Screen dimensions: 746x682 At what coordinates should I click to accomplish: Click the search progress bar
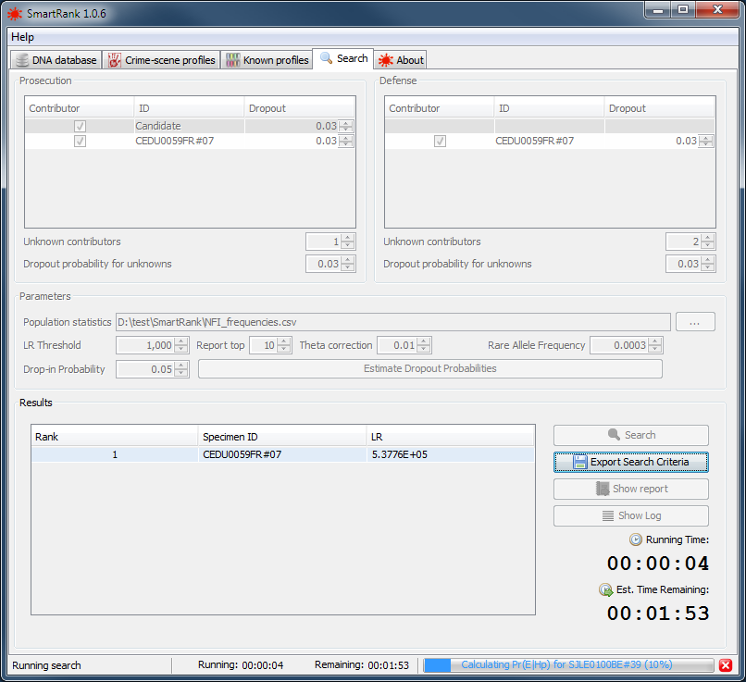click(568, 665)
